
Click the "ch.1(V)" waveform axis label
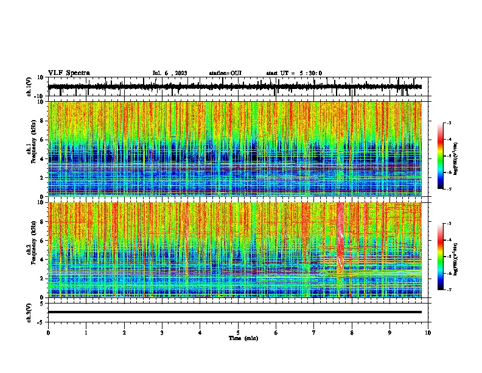pyautogui.click(x=29, y=87)
